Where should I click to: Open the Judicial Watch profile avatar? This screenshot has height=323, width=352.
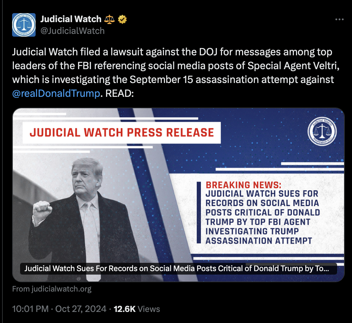24,25
